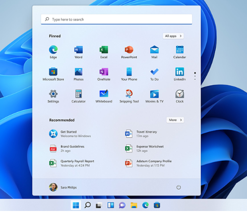The width and height of the screenshot is (247, 213).
Task: Expand More recommended items
Action: click(175, 120)
